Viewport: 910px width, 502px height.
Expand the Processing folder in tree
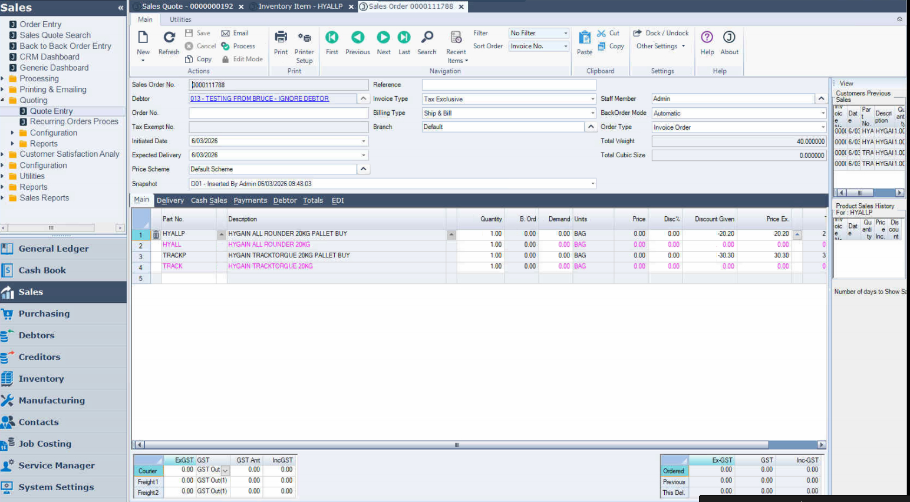tap(3, 79)
